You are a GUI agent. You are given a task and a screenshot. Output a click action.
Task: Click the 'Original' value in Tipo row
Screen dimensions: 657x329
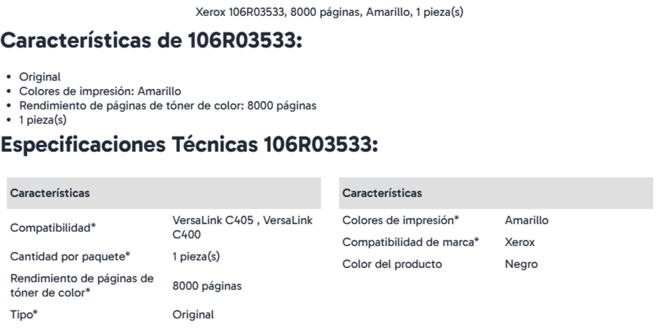click(x=193, y=314)
